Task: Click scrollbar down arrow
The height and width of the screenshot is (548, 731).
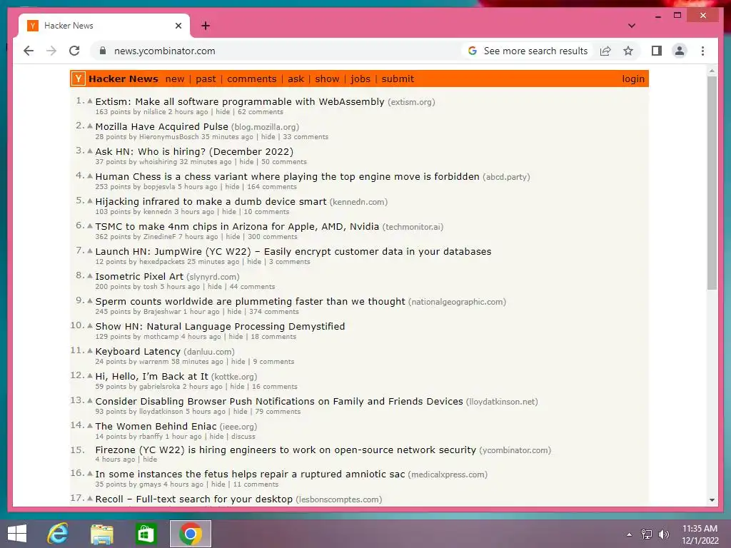Action: pyautogui.click(x=712, y=499)
